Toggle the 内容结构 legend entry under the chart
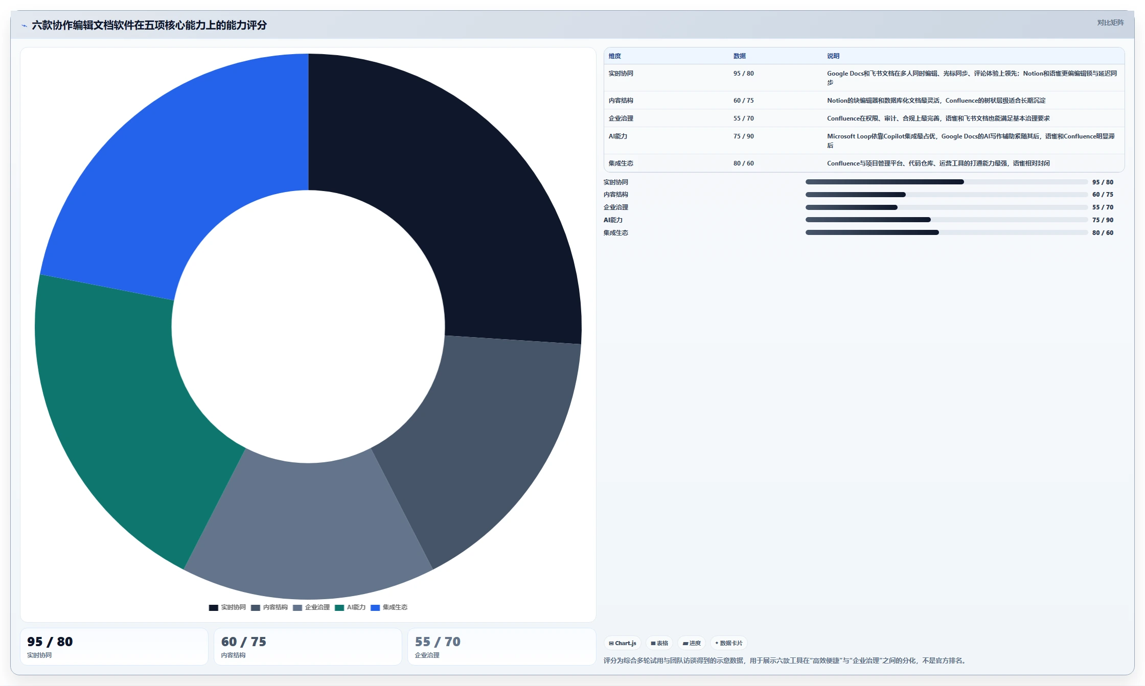Screen dimensions: 1145x686 (x=269, y=607)
